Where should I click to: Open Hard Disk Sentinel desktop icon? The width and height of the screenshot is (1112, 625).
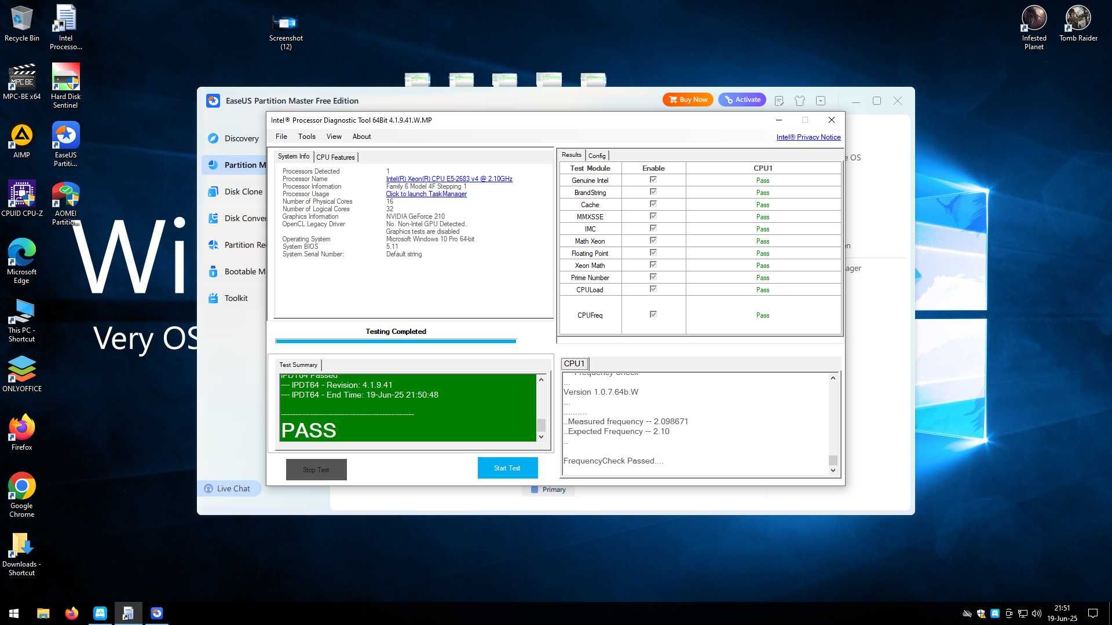(65, 86)
